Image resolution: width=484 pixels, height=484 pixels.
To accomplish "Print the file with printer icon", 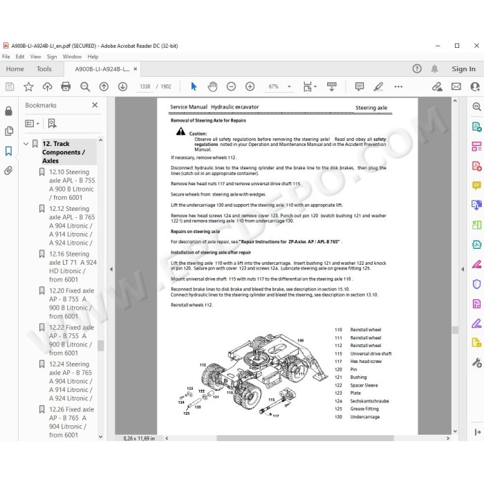I will pyautogui.click(x=66, y=86).
